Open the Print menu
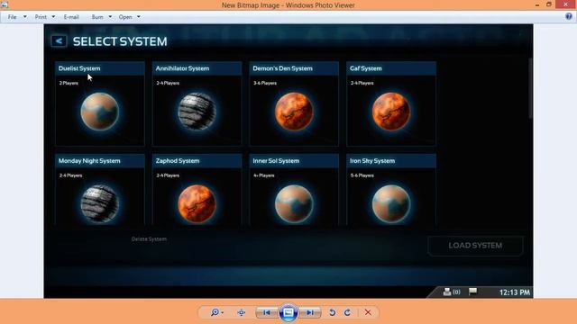Screen dimensions: 577x324 coord(41,17)
